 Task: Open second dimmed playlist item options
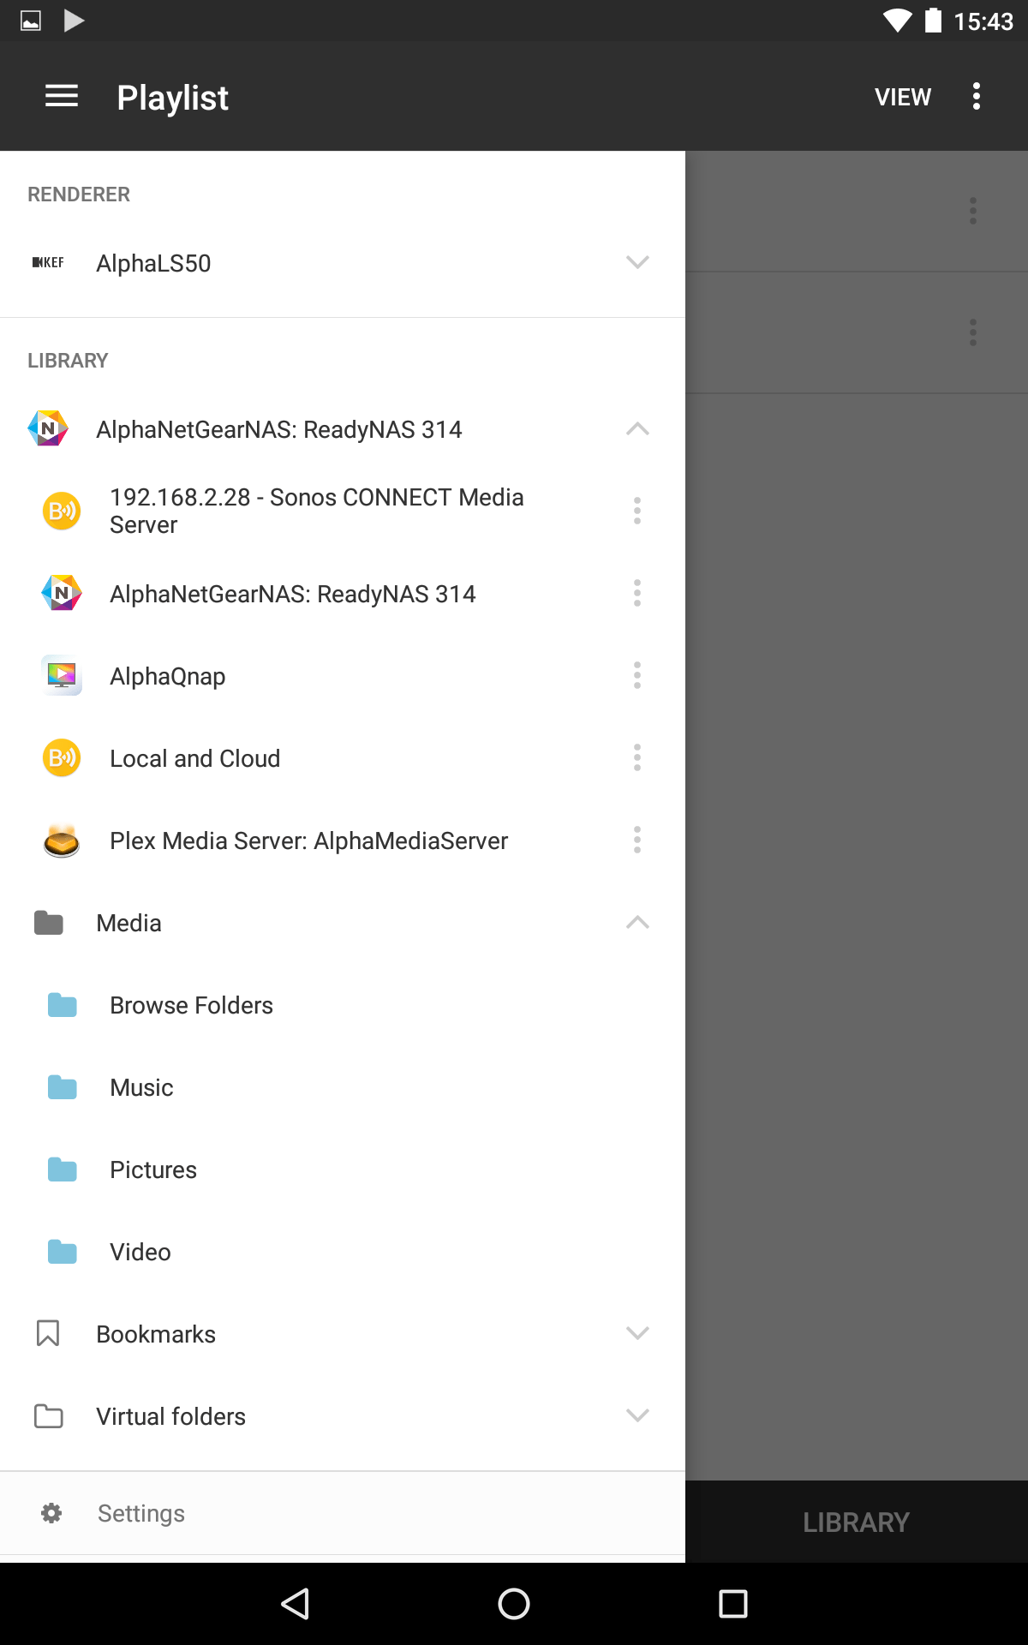click(973, 332)
